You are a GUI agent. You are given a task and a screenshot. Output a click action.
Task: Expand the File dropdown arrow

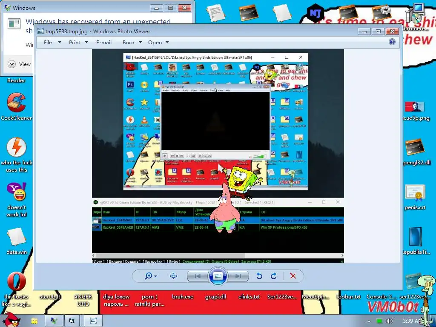(x=60, y=42)
